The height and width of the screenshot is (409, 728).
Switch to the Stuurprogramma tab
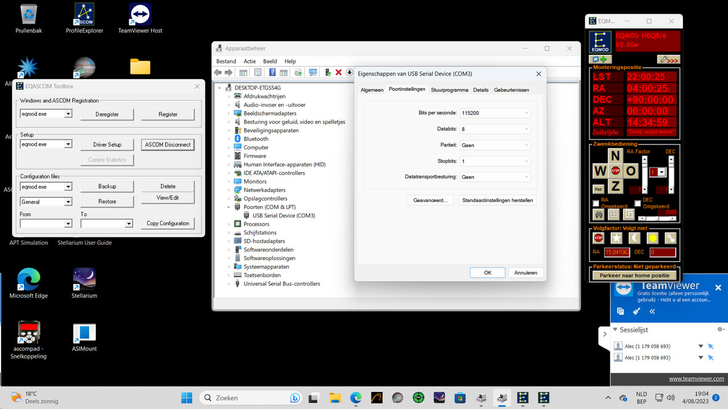pyautogui.click(x=449, y=90)
